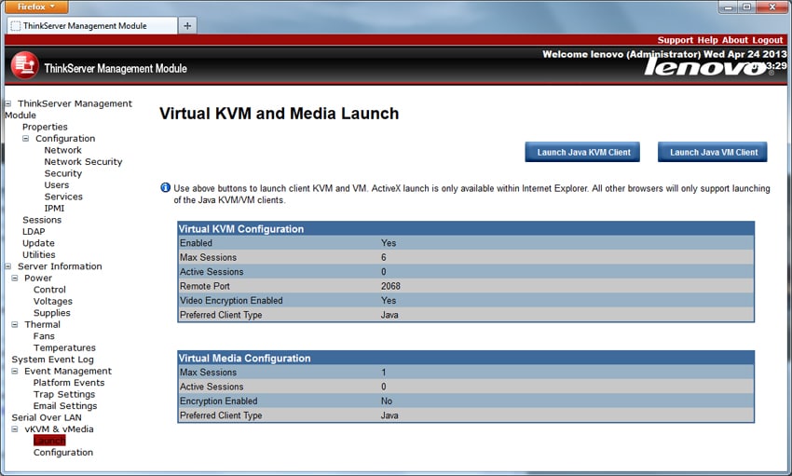The height and width of the screenshot is (476, 792).
Task: Log out via Logout link
Action: 767,40
